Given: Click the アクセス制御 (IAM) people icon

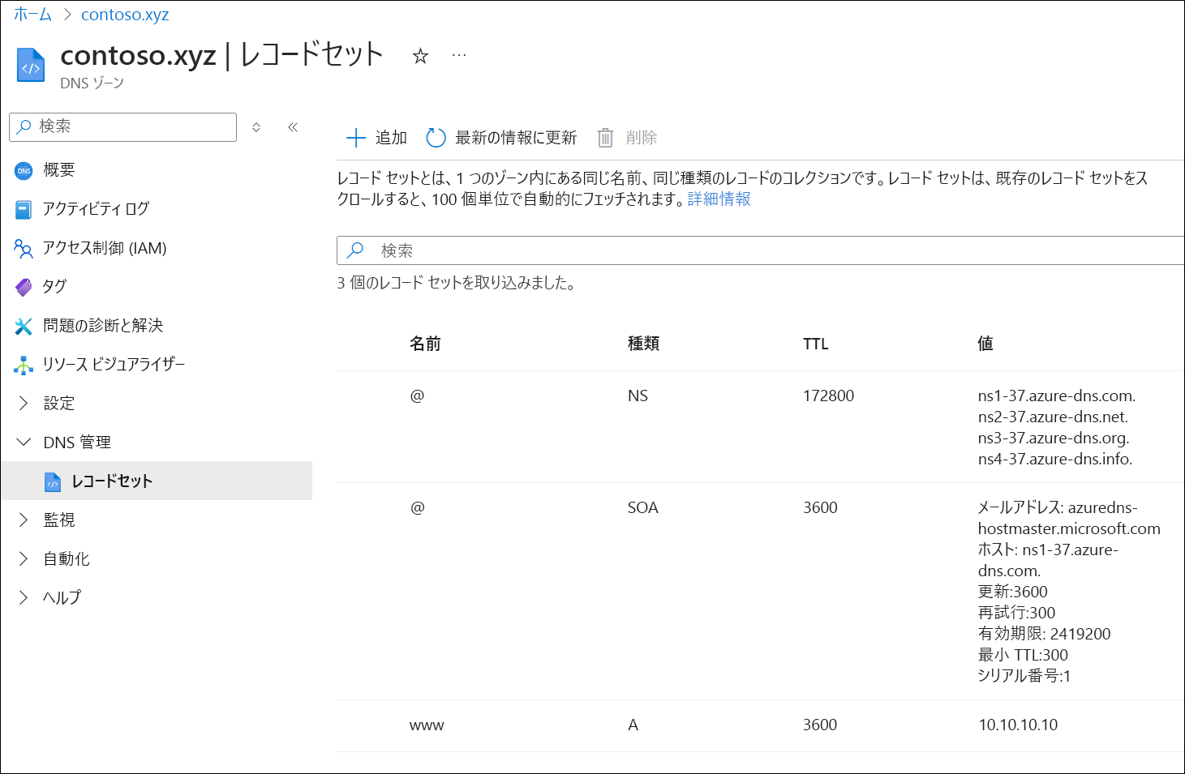Looking at the screenshot, I should pos(24,248).
